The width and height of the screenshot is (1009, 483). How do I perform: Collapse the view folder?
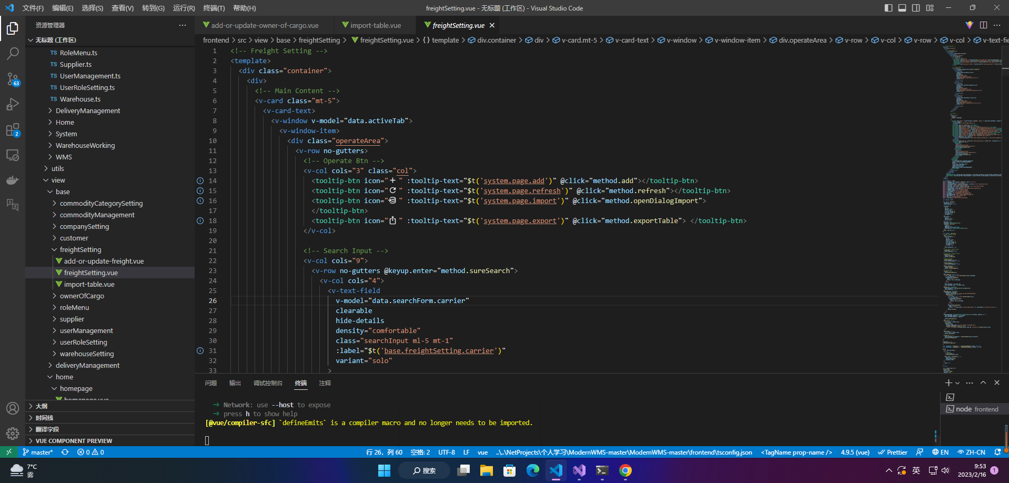(x=58, y=180)
